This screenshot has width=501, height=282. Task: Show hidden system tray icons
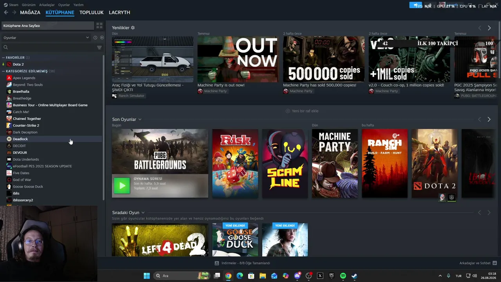click(x=440, y=276)
